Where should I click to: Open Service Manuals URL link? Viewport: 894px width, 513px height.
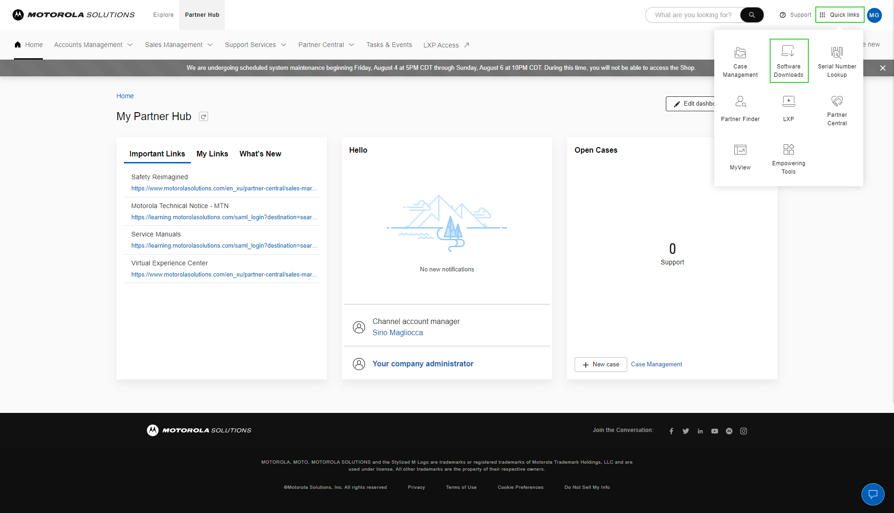224,246
